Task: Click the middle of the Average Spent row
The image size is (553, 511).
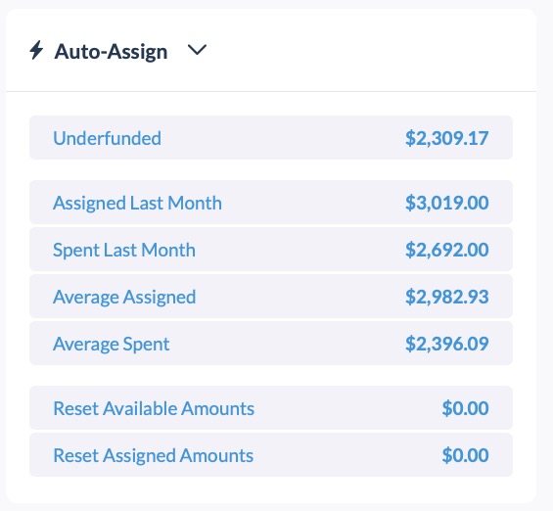Action: tap(271, 344)
